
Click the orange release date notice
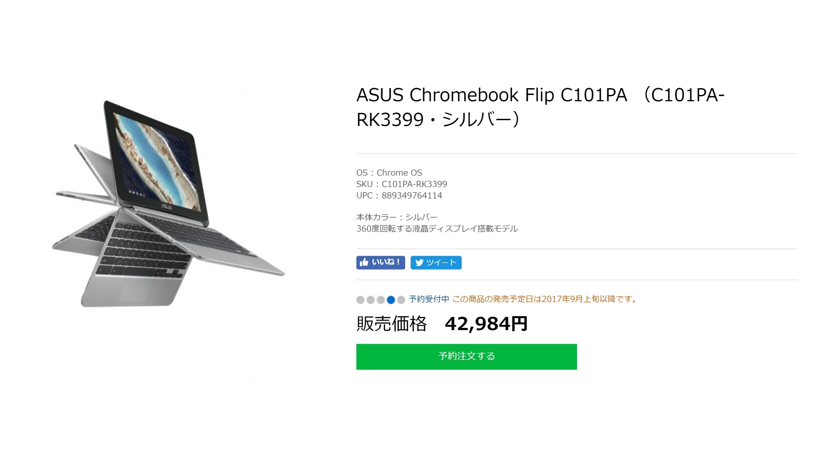point(546,299)
